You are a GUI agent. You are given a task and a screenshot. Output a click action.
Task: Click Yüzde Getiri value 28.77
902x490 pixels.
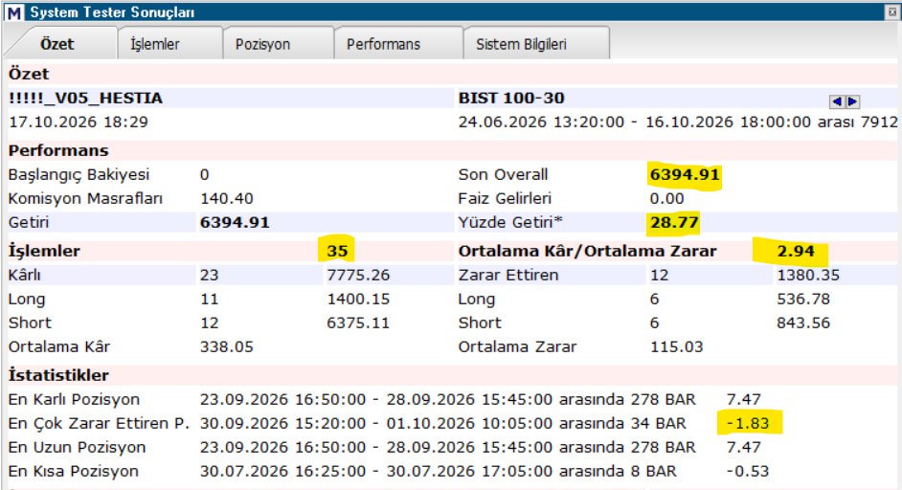pyautogui.click(x=673, y=222)
